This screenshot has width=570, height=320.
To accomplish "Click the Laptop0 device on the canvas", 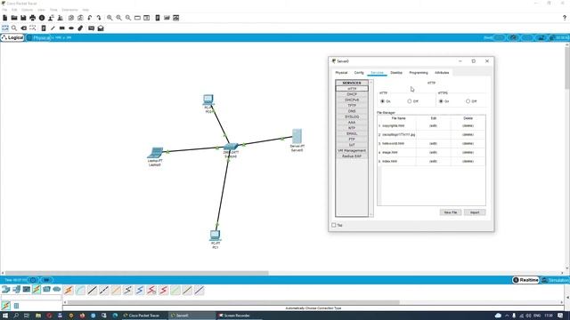I will [156, 152].
